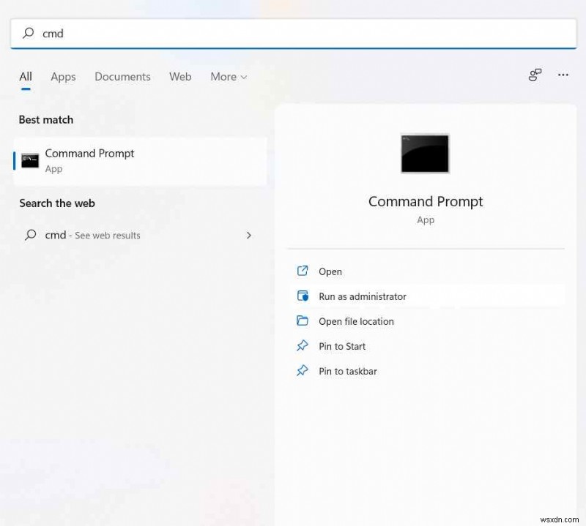586x526 pixels.
Task: Click the Open file location folder icon
Action: pos(303,321)
